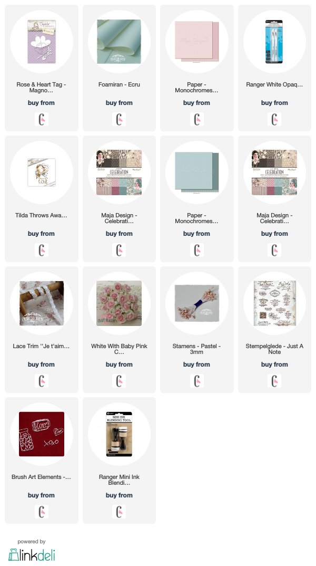Open pink Monochromes paper thumbnail

point(197,42)
